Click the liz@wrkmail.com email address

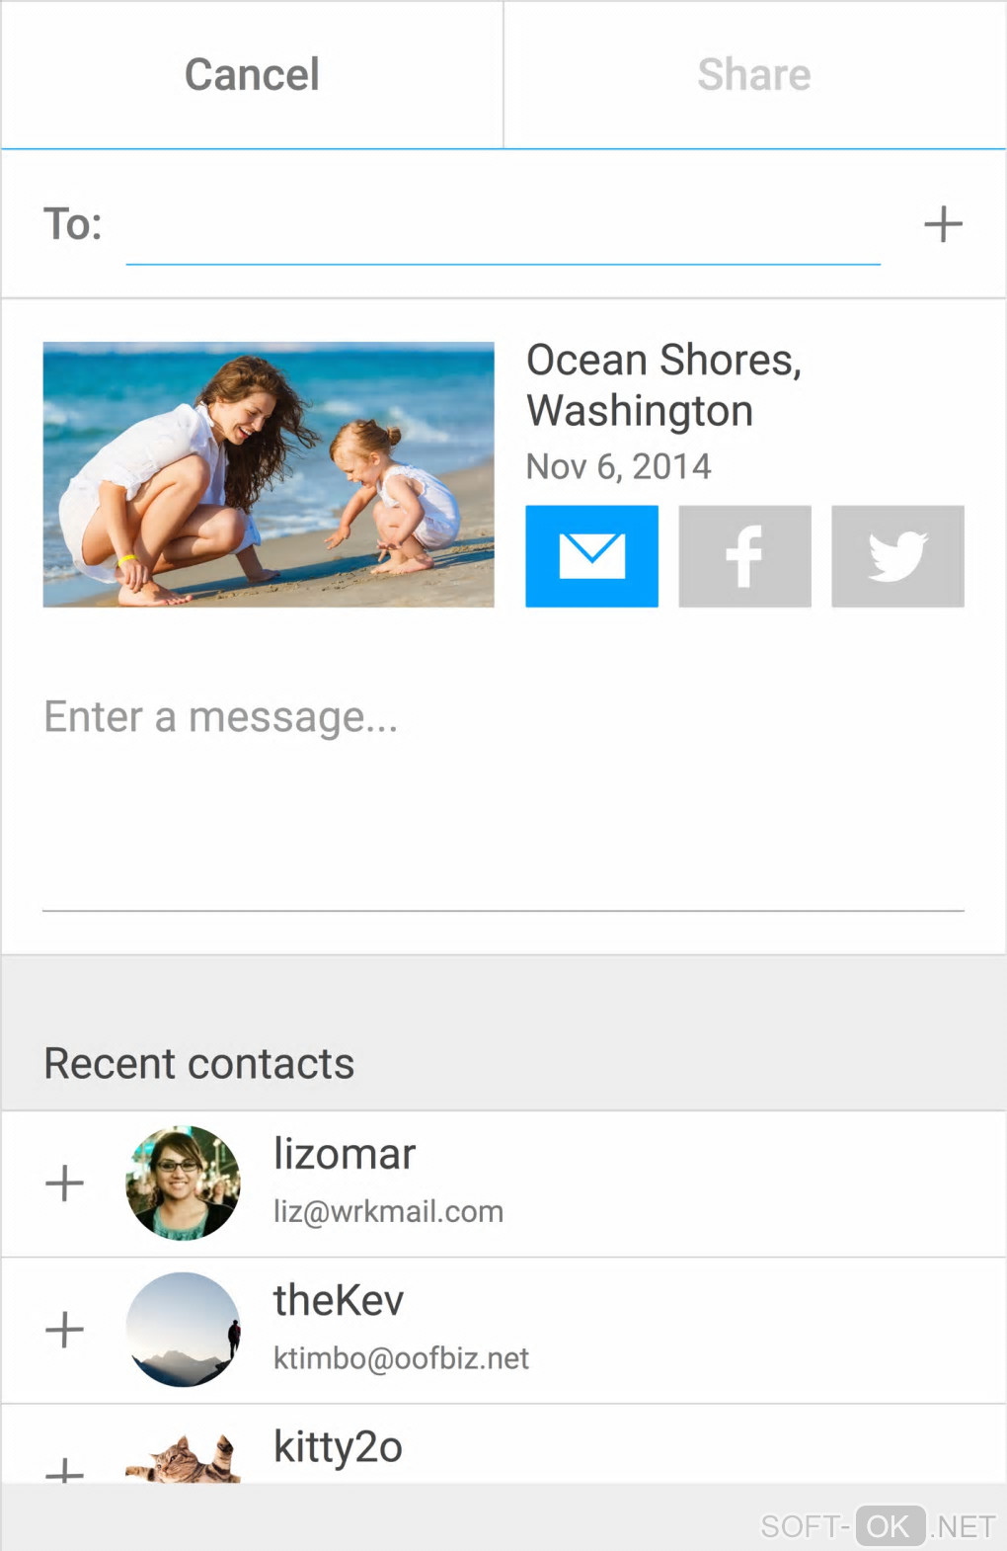388,1211
